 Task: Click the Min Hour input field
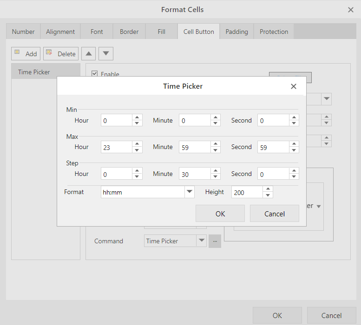coord(117,121)
